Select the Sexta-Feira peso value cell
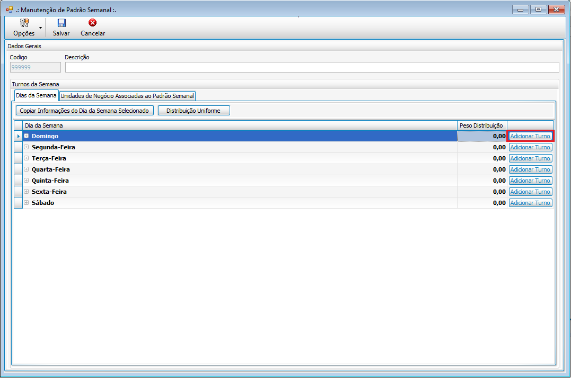Image resolution: width=571 pixels, height=378 pixels. [x=482, y=192]
